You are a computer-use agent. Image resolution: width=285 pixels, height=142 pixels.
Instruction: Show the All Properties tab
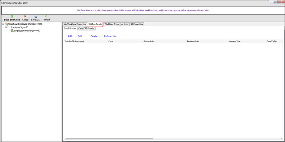tap(137, 24)
